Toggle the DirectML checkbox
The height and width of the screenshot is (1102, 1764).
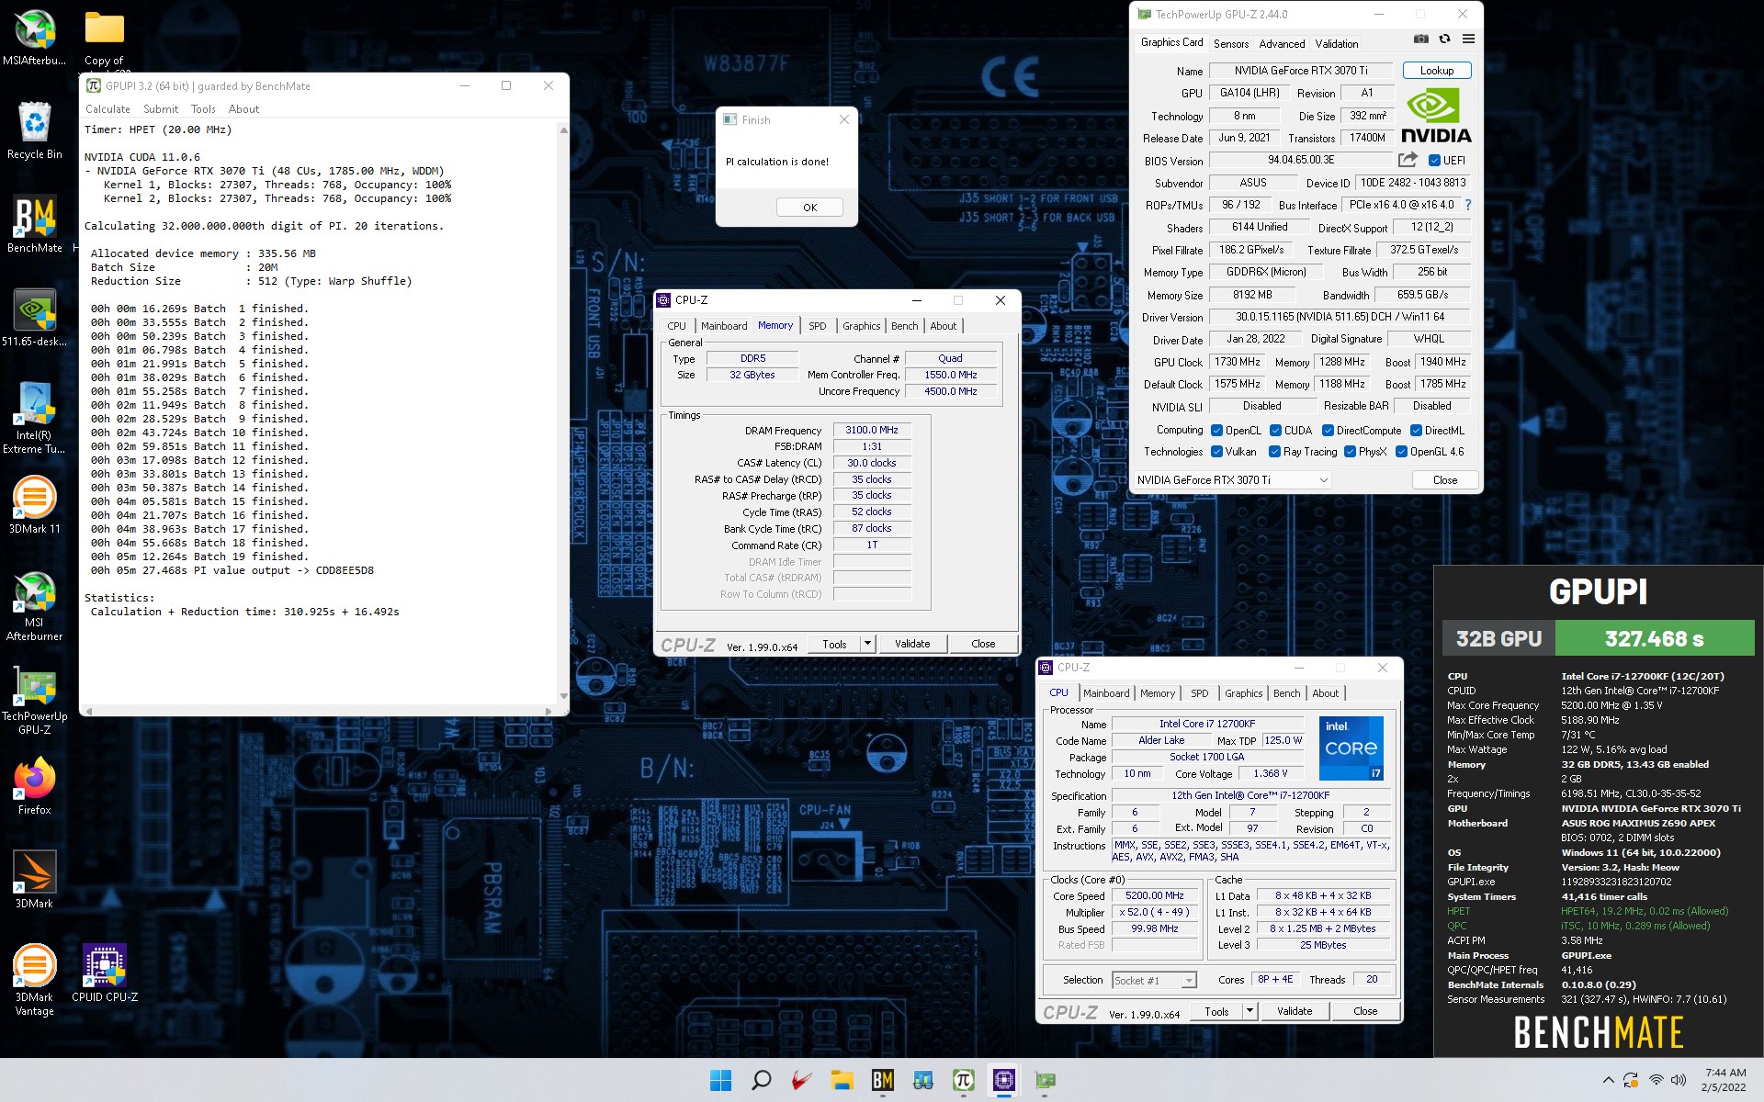(1416, 431)
